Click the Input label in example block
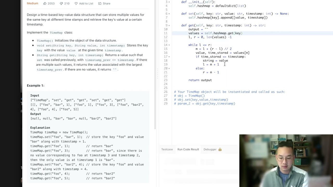The height and width of the screenshot is (187, 333). coord(35,95)
